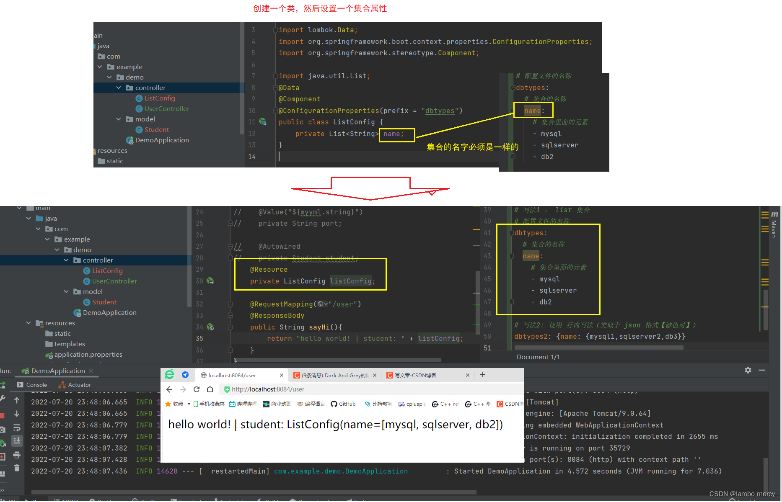Click the bean gutter icon on line 11
This screenshot has height=502, width=782.
[x=263, y=122]
